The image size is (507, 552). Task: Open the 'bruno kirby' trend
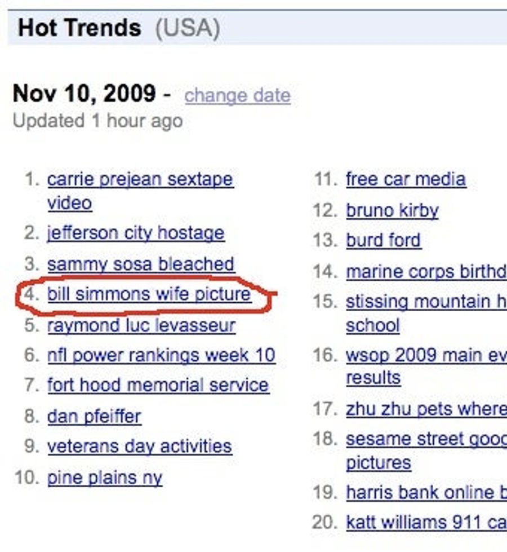pos(392,211)
